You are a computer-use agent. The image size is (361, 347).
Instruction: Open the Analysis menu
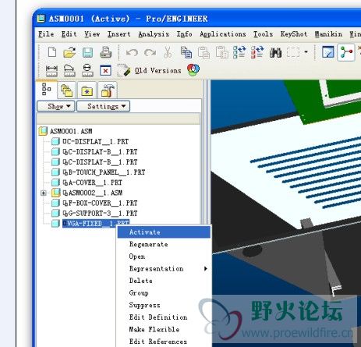pyautogui.click(x=154, y=34)
